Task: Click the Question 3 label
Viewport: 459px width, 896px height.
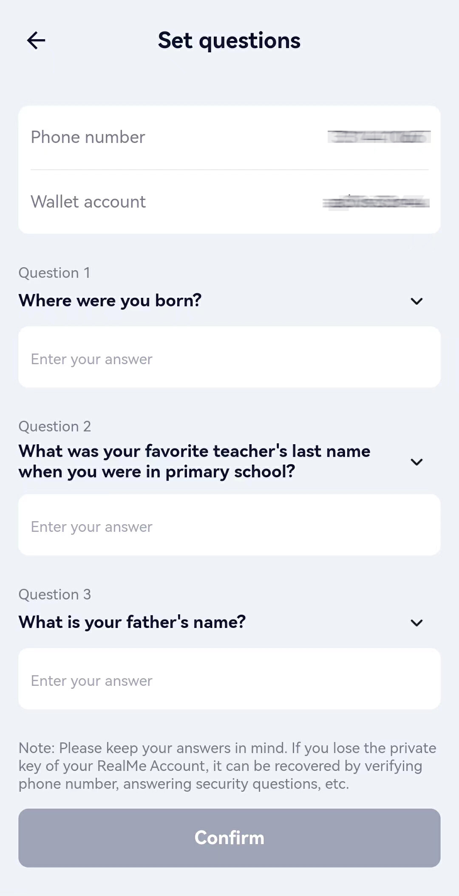Action: (x=55, y=594)
